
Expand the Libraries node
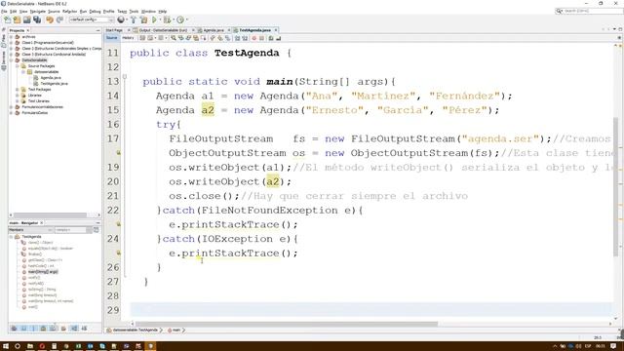point(18,96)
